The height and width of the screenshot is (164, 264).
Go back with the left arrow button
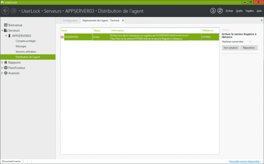pyautogui.click(x=5, y=11)
